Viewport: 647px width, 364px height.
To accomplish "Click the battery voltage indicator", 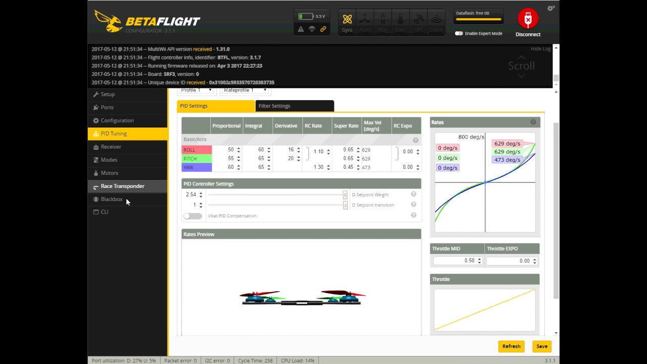I will coord(311,17).
